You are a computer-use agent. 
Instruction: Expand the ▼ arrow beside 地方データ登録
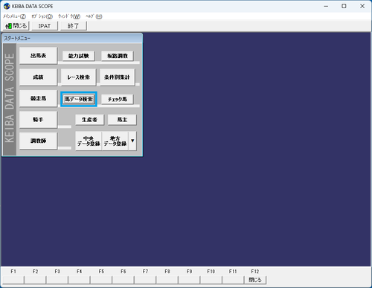[132, 141]
